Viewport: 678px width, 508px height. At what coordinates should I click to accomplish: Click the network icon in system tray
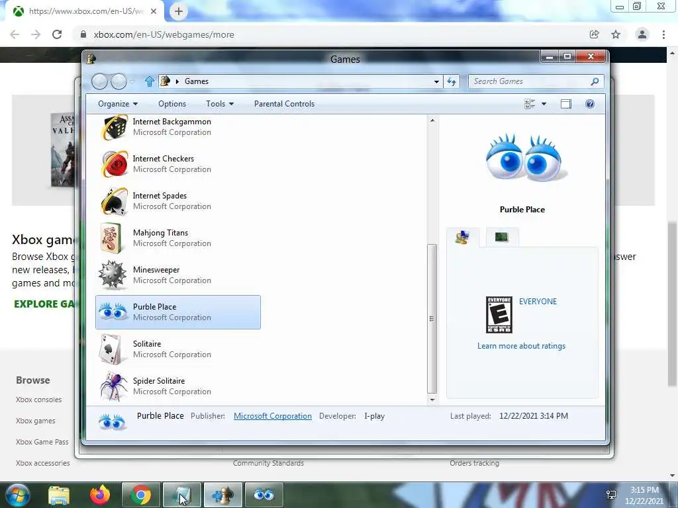(611, 495)
